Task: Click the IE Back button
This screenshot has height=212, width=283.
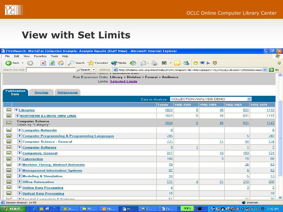Action: pos(12,63)
